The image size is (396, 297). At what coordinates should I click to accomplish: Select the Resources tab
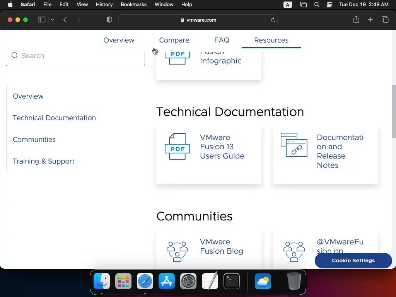(x=271, y=40)
